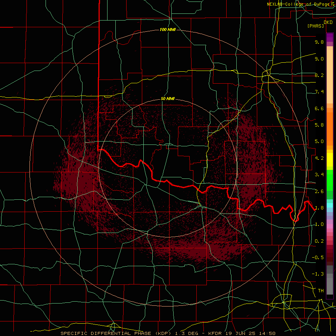Click the "100 NMI" range ring label
Image resolution: width=336 pixels, height=336 pixels.
(168, 29)
